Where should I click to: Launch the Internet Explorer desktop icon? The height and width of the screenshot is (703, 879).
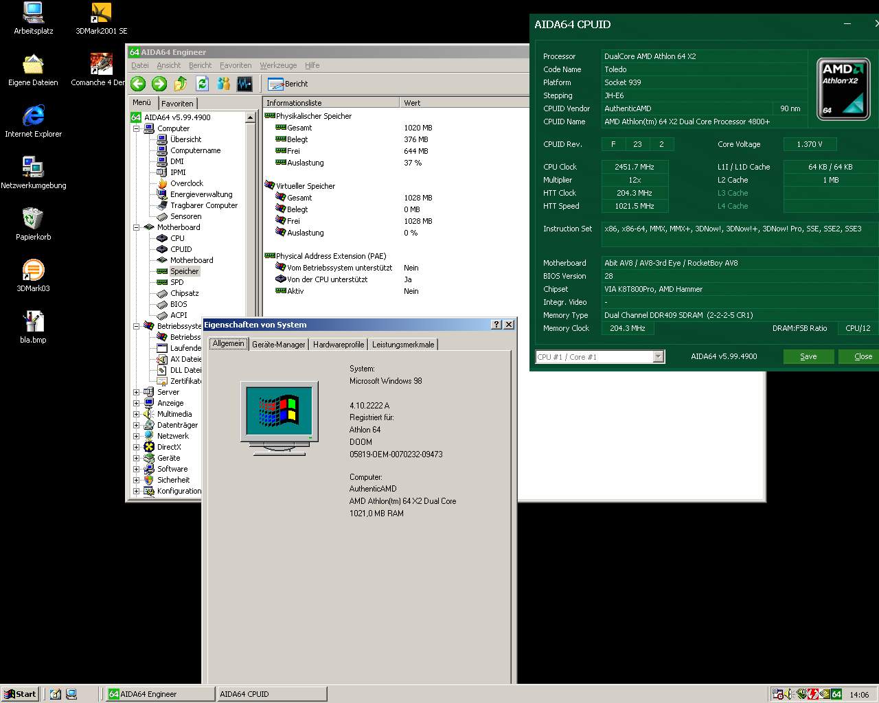click(33, 122)
